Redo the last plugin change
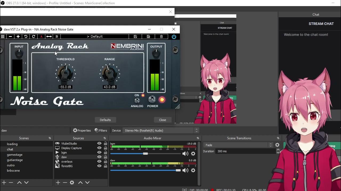 [x=34, y=37]
